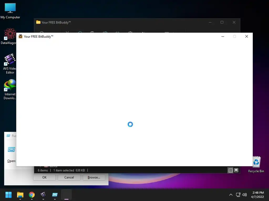Select the active BitBuddy taskbar button
Image resolution: width=269 pixels, height=201 pixels.
(66, 195)
